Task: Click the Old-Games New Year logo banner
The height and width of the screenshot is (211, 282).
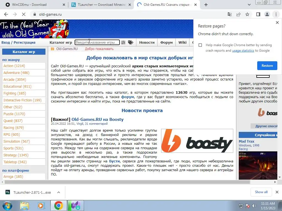Action: point(35,29)
